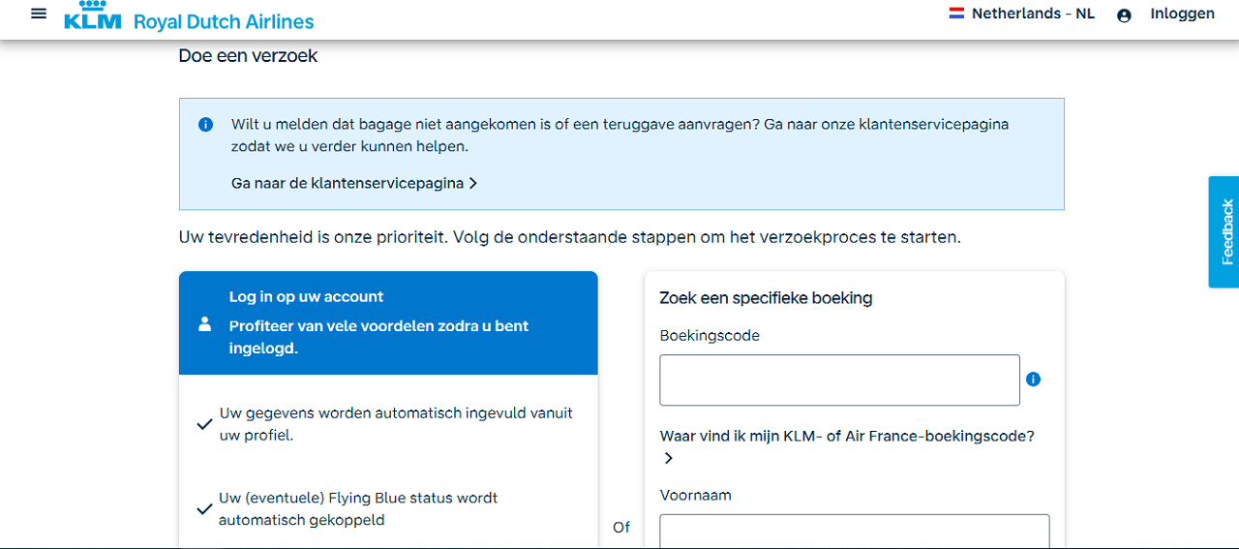
Task: Click the 'Voornaam' field label
Action: pos(695,495)
